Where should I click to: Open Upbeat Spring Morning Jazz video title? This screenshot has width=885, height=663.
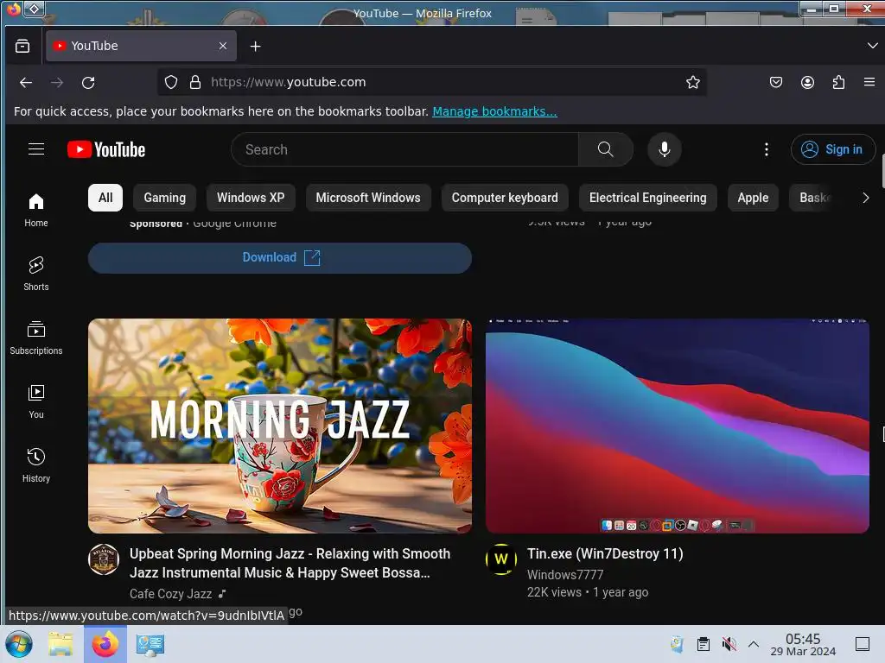tap(290, 563)
